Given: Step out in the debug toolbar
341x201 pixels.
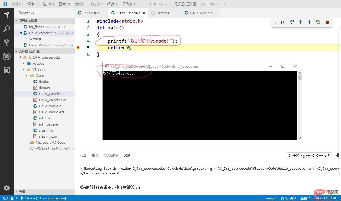Looking at the screenshot, I should [309, 22].
